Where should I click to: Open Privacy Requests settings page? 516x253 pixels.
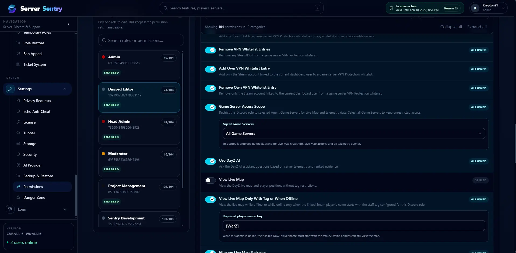coord(42,101)
